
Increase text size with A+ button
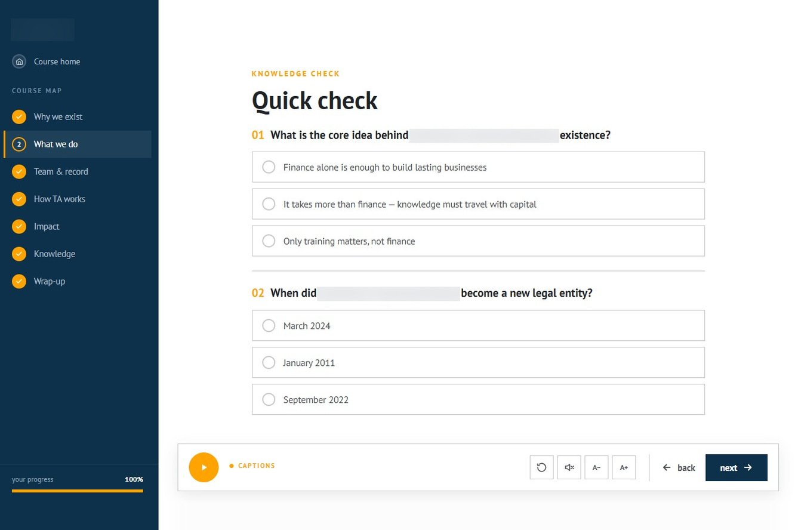[x=624, y=467]
